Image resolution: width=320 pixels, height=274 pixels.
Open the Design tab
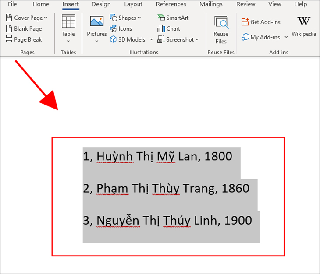click(x=101, y=4)
